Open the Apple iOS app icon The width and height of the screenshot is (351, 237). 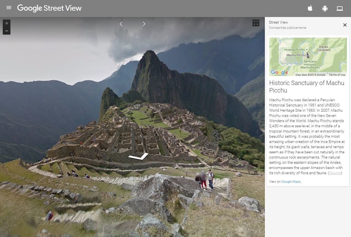click(310, 8)
